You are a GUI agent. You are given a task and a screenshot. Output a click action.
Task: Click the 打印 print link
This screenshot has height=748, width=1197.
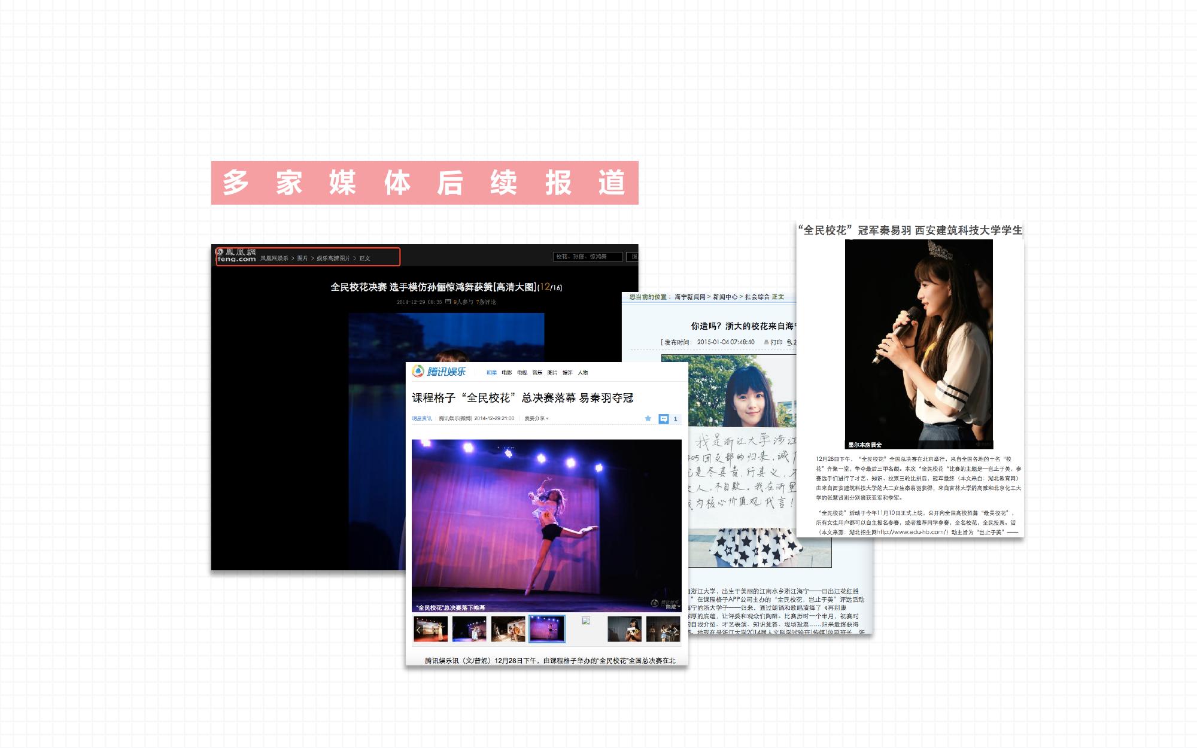point(777,342)
